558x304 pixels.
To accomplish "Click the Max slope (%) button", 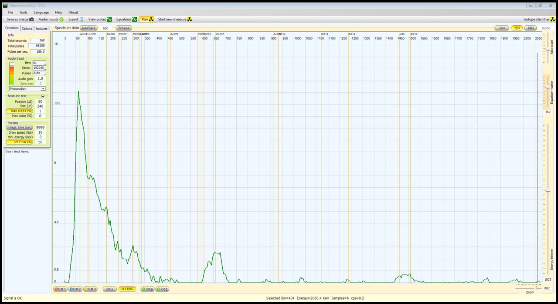I will pyautogui.click(x=19, y=111).
